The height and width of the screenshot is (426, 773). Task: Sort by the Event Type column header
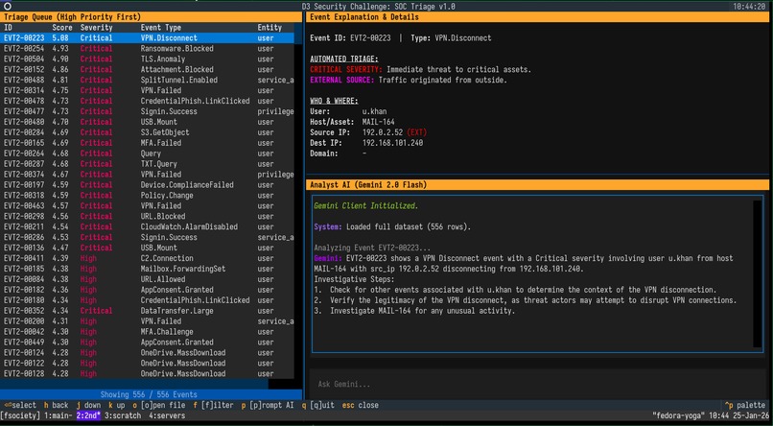click(161, 28)
